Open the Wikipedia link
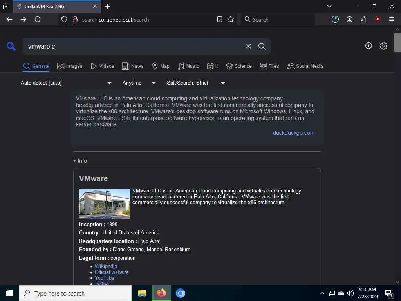Screen dimensions: 401x301 point(106,266)
